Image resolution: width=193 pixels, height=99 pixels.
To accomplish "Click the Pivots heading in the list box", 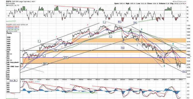I will [x=9, y=33].
